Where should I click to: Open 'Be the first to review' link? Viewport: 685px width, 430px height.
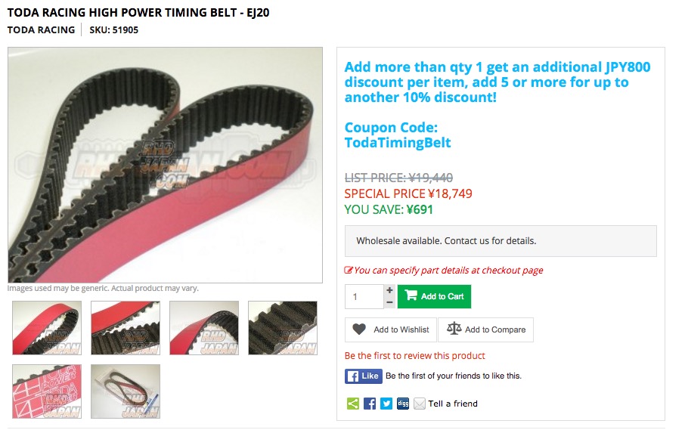point(414,356)
